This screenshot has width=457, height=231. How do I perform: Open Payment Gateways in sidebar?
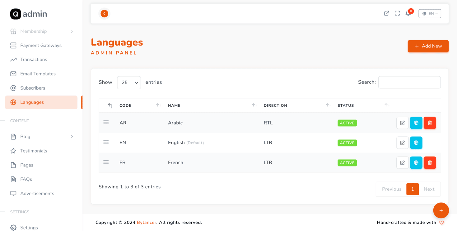point(41,46)
